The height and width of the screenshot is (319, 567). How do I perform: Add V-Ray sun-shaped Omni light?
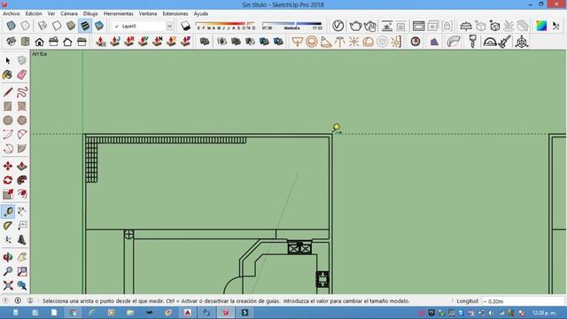353,42
